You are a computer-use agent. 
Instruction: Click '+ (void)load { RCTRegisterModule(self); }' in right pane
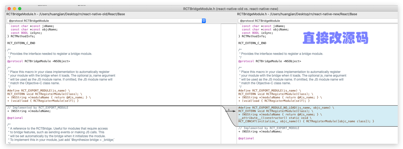point(274,101)
